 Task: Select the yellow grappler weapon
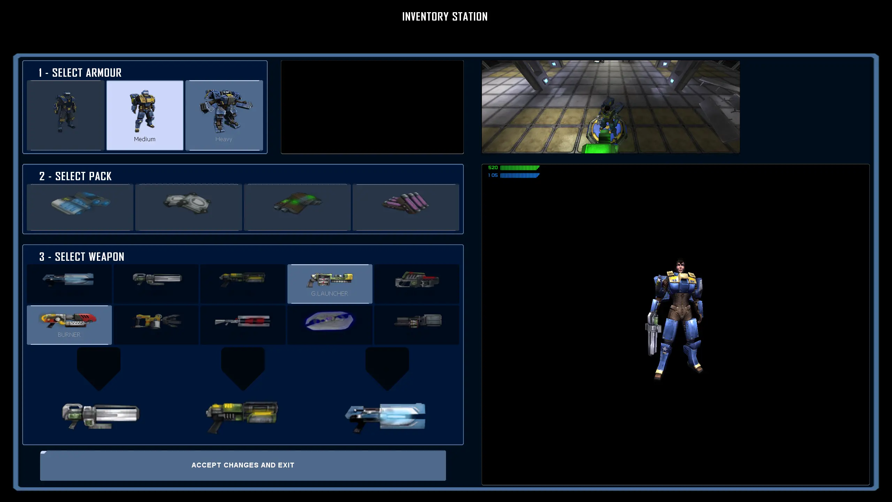coord(156,325)
